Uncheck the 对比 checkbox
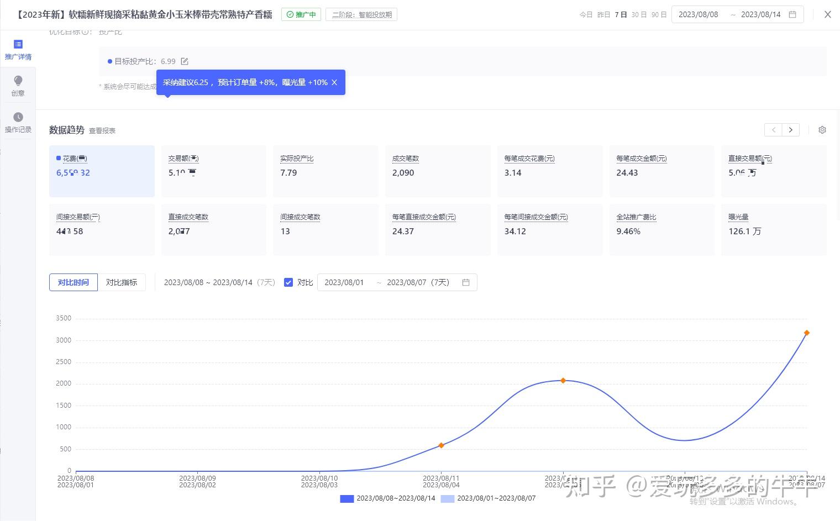840x521 pixels. point(288,282)
